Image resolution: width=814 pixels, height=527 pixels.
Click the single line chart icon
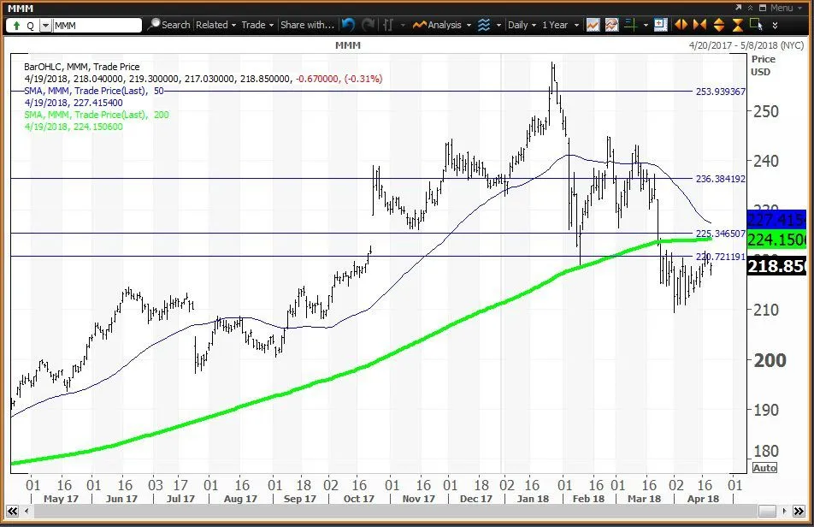593,25
